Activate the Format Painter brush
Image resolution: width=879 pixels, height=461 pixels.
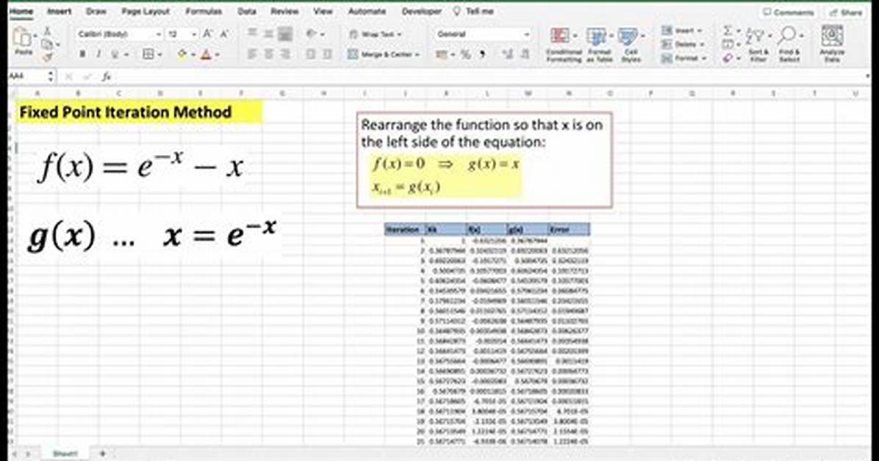point(48,56)
